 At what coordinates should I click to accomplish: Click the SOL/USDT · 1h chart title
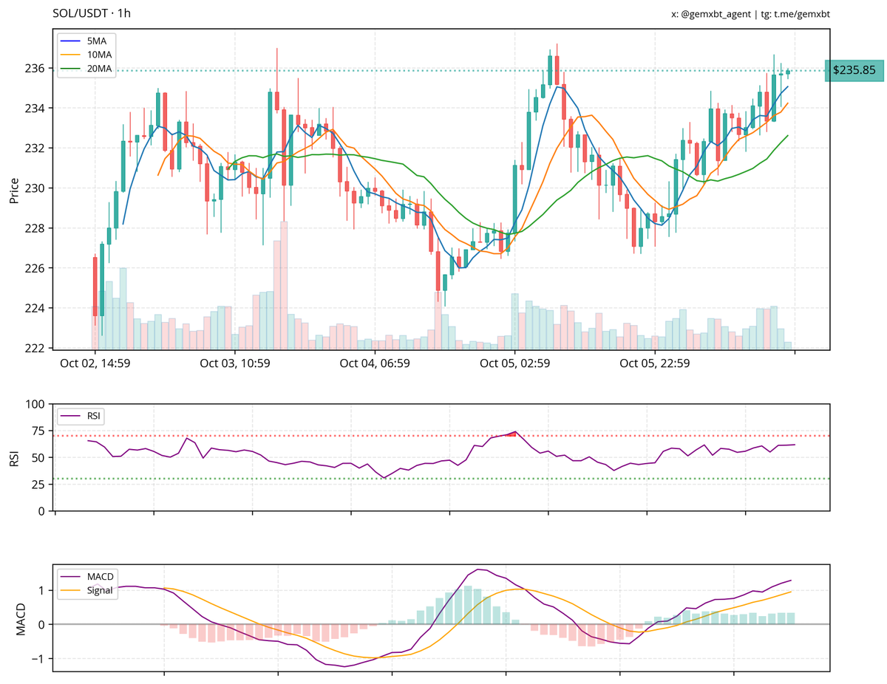click(92, 13)
